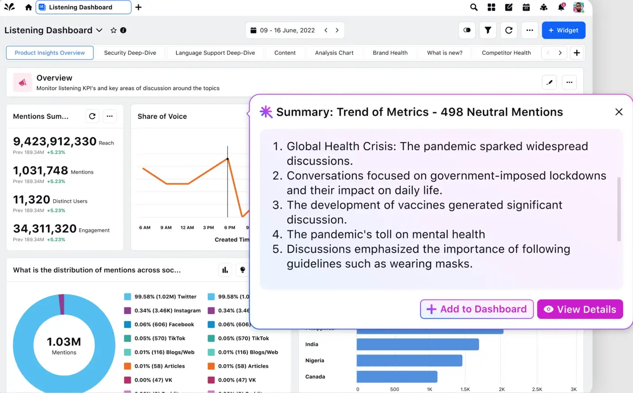Open the search magnifier icon

[474, 7]
